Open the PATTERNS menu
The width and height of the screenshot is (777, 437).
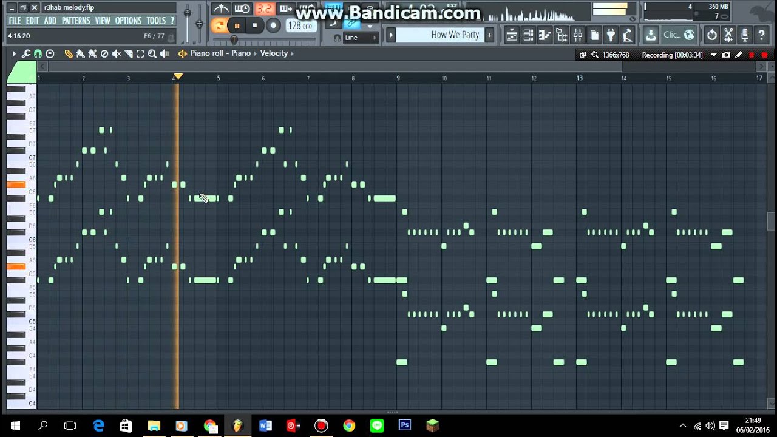[x=76, y=21]
